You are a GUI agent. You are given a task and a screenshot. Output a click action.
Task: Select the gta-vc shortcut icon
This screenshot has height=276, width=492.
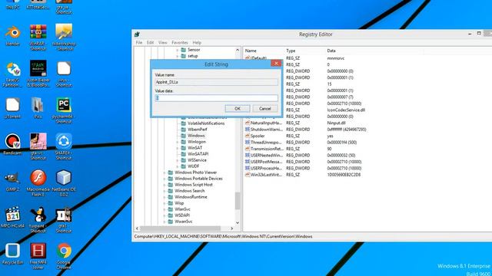point(38,141)
